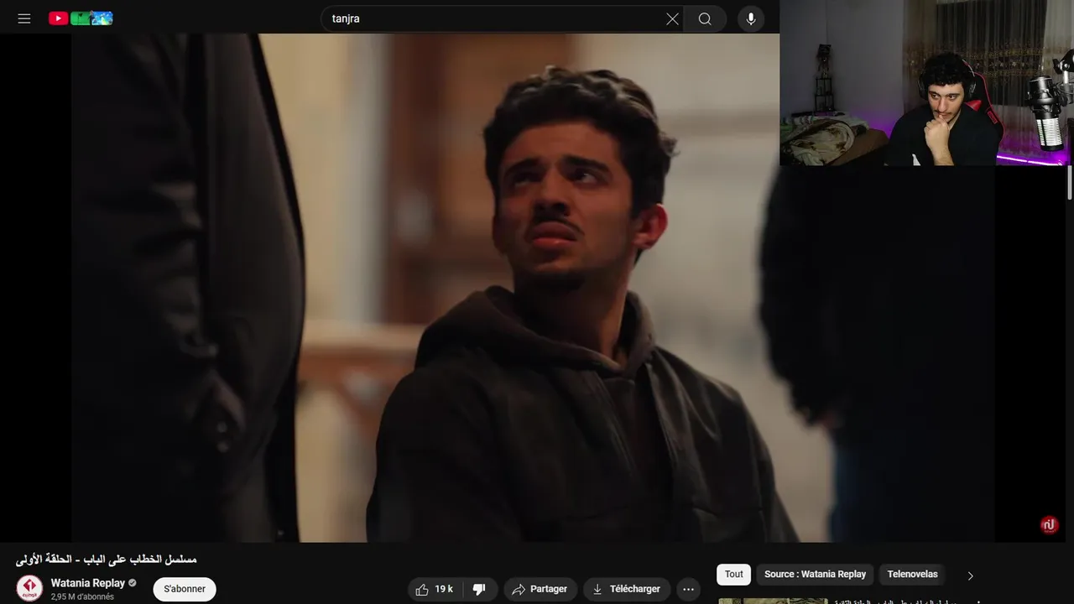This screenshot has height=604, width=1074.
Task: Click the streamer webcam overlay
Action: point(926,82)
